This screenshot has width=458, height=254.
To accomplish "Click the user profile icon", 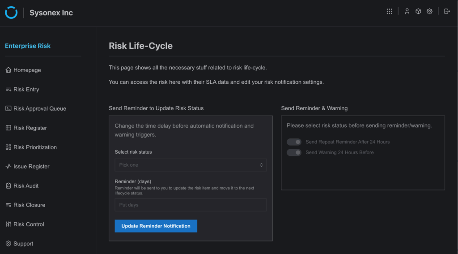I will pos(407,11).
